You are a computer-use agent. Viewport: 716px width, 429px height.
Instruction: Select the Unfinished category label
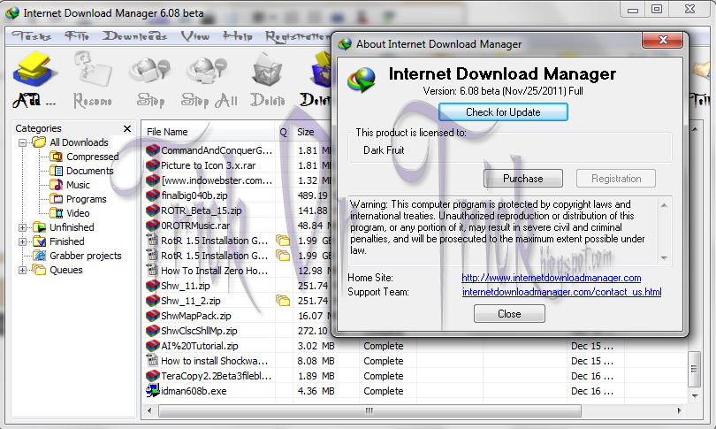(x=72, y=227)
